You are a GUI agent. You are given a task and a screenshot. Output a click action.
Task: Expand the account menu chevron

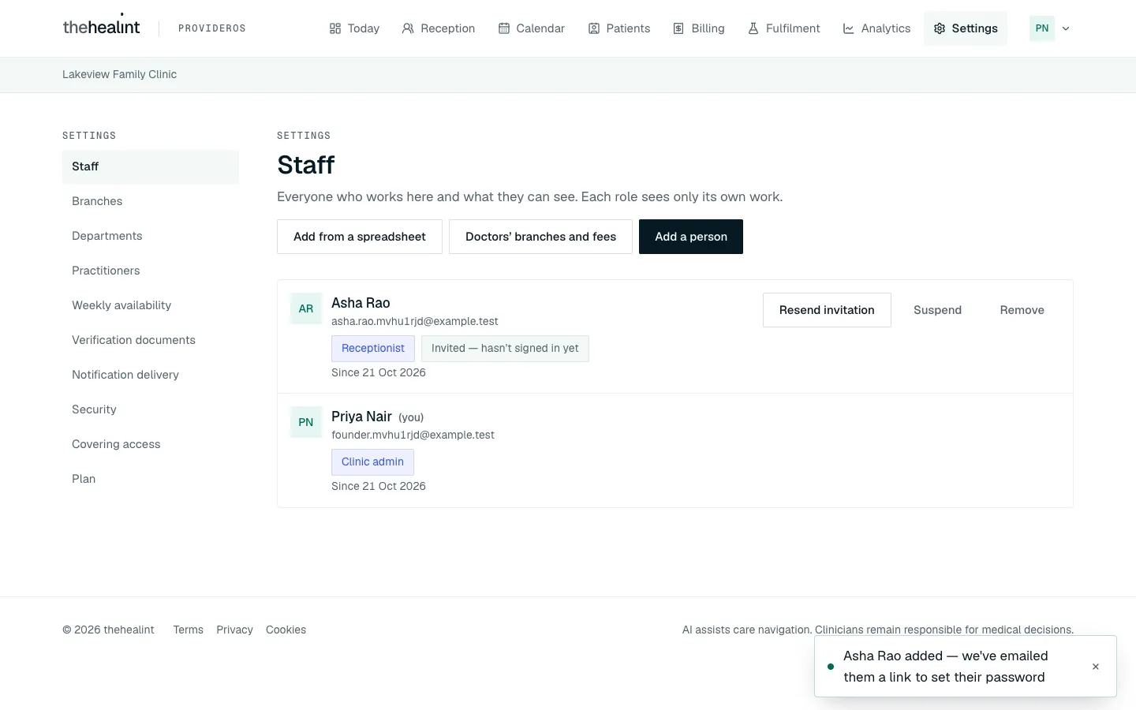pos(1066,28)
